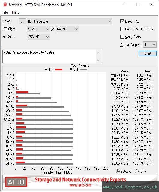Open the File menu
The height and width of the screenshot is (192, 159).
5,12
